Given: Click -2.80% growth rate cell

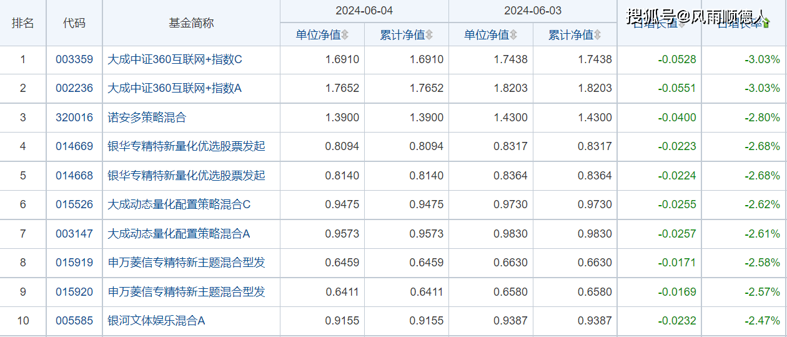Looking at the screenshot, I should 762,118.
